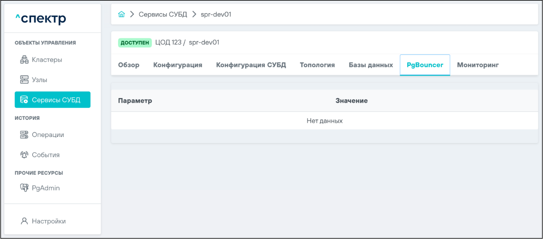Image resolution: width=543 pixels, height=239 pixels.
Task: Click the Операции sidebar icon
Action: [x=24, y=135]
